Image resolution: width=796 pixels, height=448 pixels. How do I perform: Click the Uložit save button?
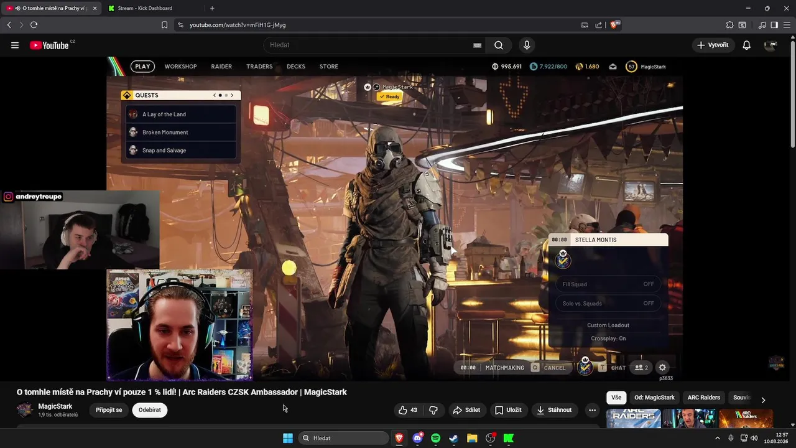pyautogui.click(x=508, y=410)
